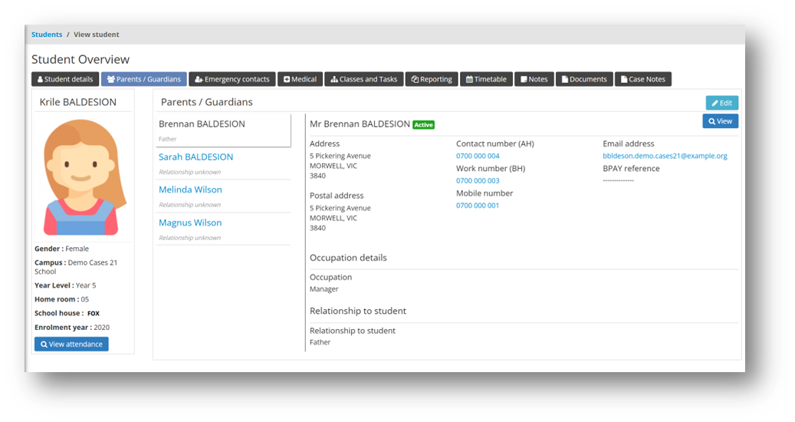
Task: Switch to Emergency contacts tab
Action: pos(232,79)
